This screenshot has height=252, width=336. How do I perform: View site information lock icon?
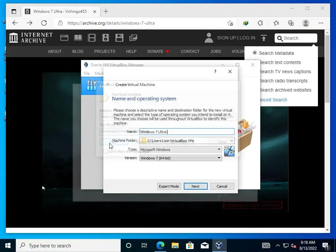tap(60, 23)
